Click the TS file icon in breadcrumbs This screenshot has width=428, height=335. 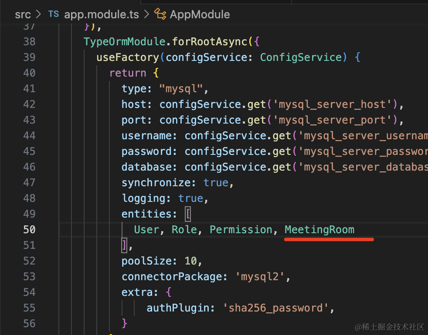[x=53, y=14]
